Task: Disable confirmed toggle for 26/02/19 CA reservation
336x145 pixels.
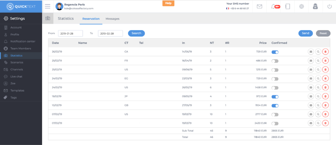Action: (275, 52)
